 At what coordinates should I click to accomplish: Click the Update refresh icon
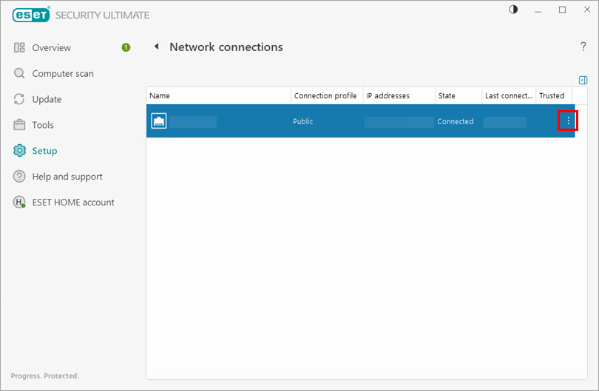(19, 100)
